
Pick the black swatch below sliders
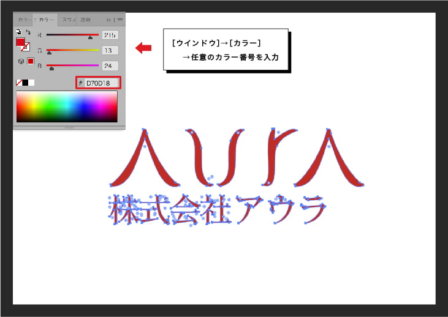pyautogui.click(x=25, y=83)
